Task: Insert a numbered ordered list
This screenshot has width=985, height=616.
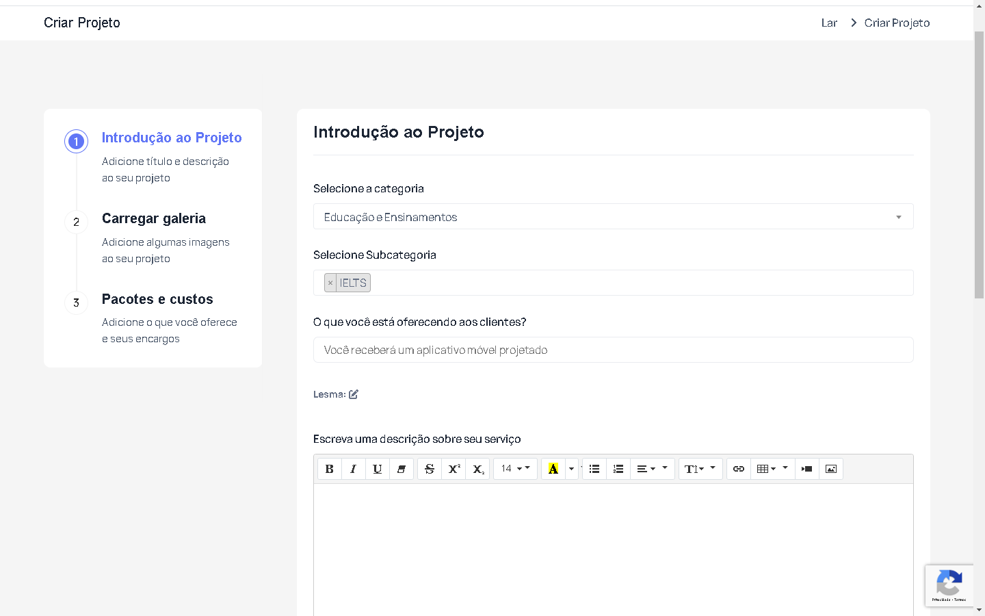Action: click(618, 469)
